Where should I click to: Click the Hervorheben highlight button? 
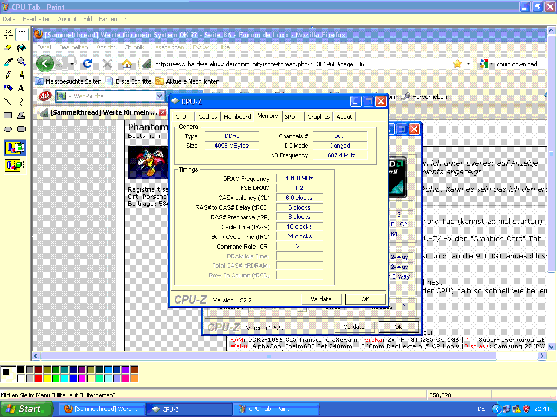[424, 97]
